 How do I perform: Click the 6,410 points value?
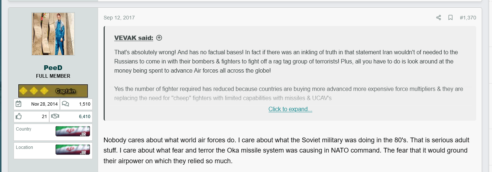coord(85,116)
